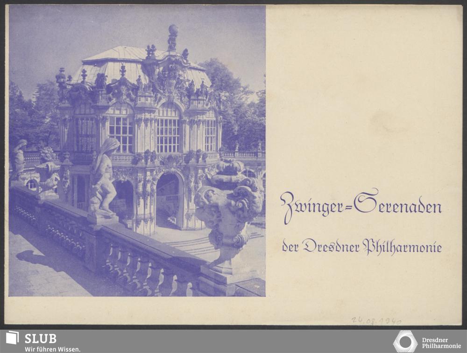
Task: Click the paved walkway at bottom left
Action: (x=42, y=275)
